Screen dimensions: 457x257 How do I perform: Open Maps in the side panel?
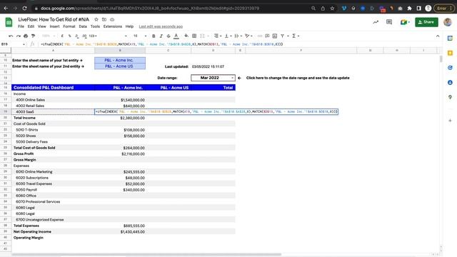[x=450, y=97]
